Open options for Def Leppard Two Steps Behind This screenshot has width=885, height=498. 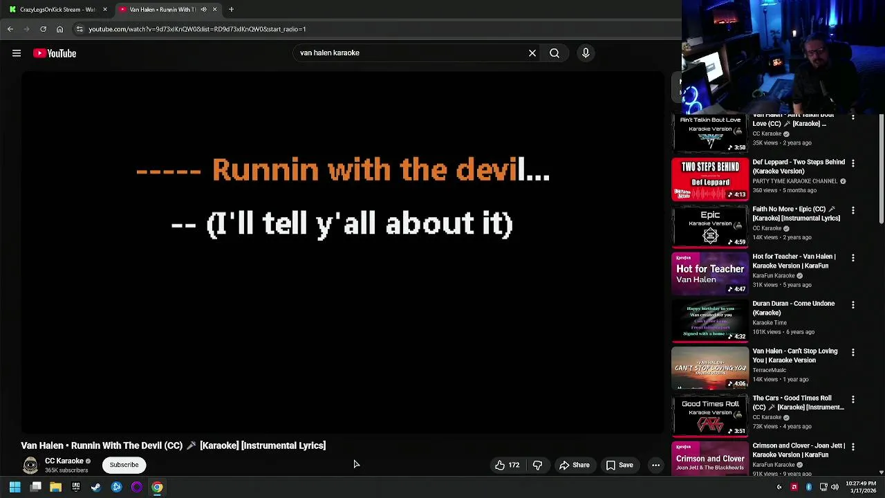pyautogui.click(x=853, y=163)
